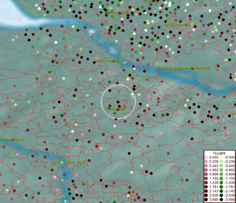Image resolution: width=236 pixels, height=203 pixels.
Task: Choose the green swatch for -0.899
Action: [x=221, y=174]
